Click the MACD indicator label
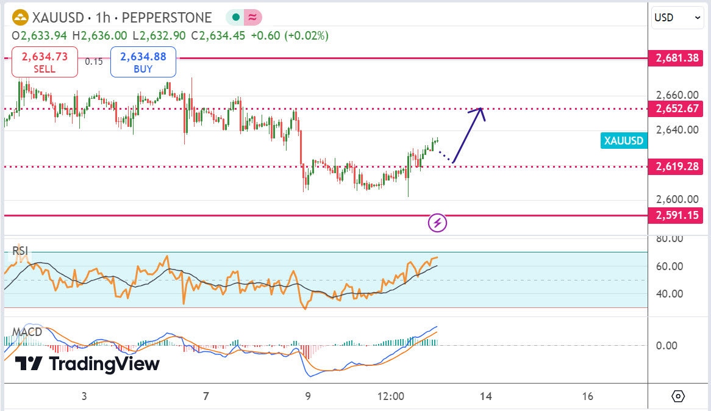Viewport: 711px width, 411px height. coord(27,332)
